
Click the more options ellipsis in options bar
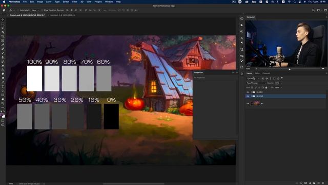[x=105, y=10]
